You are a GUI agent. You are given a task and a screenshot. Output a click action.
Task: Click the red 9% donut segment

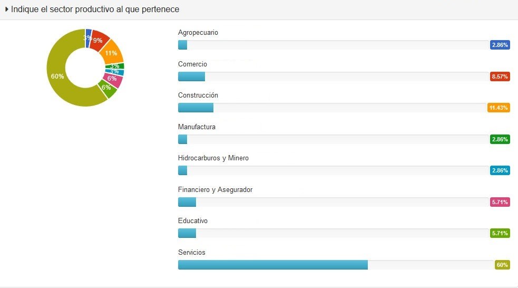(x=99, y=40)
